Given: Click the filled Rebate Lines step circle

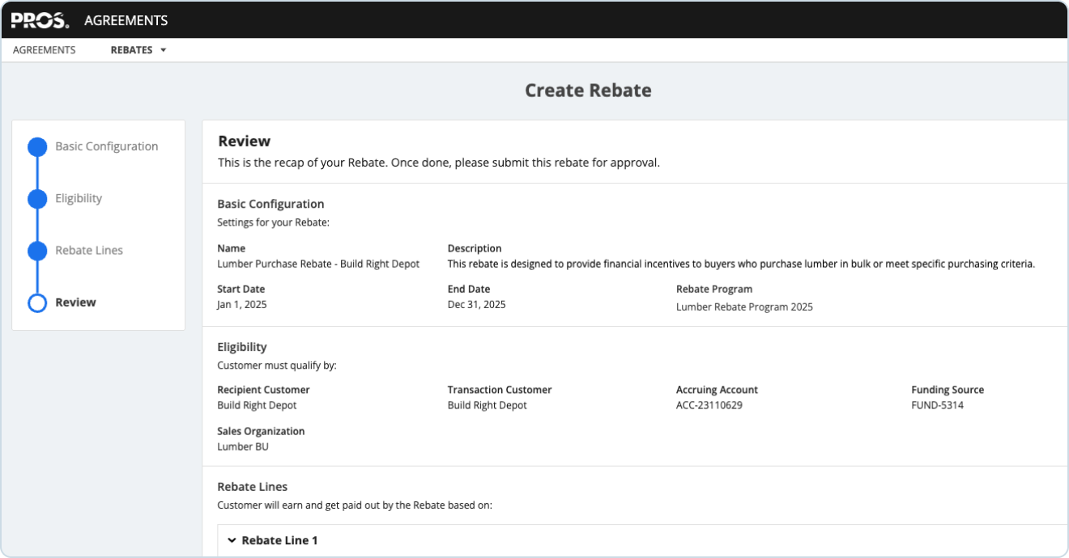Looking at the screenshot, I should click(37, 251).
